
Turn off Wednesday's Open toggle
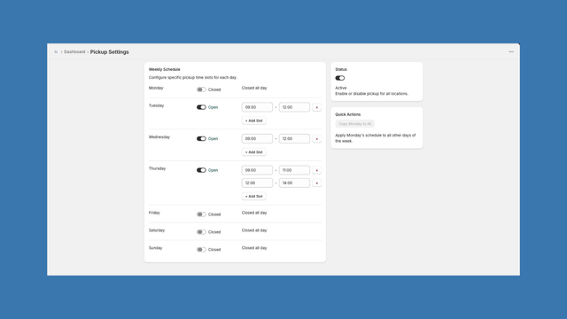click(201, 138)
